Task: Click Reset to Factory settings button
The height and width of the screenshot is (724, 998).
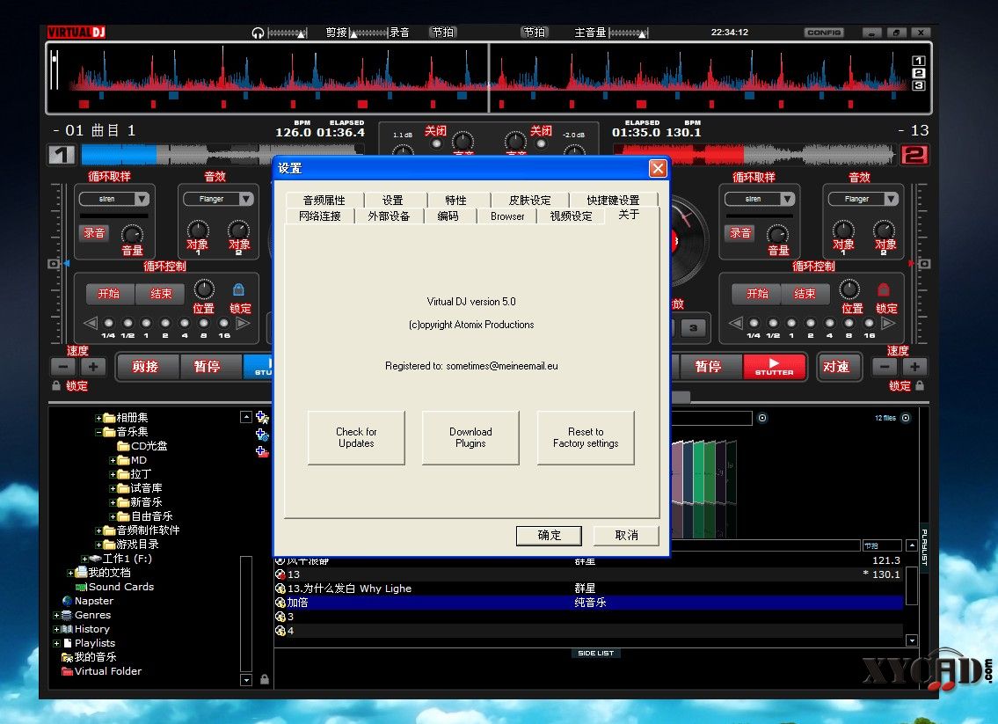Action: [586, 437]
